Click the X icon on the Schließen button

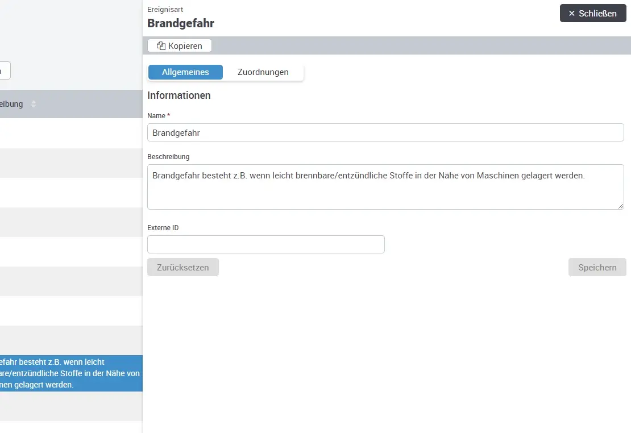571,14
